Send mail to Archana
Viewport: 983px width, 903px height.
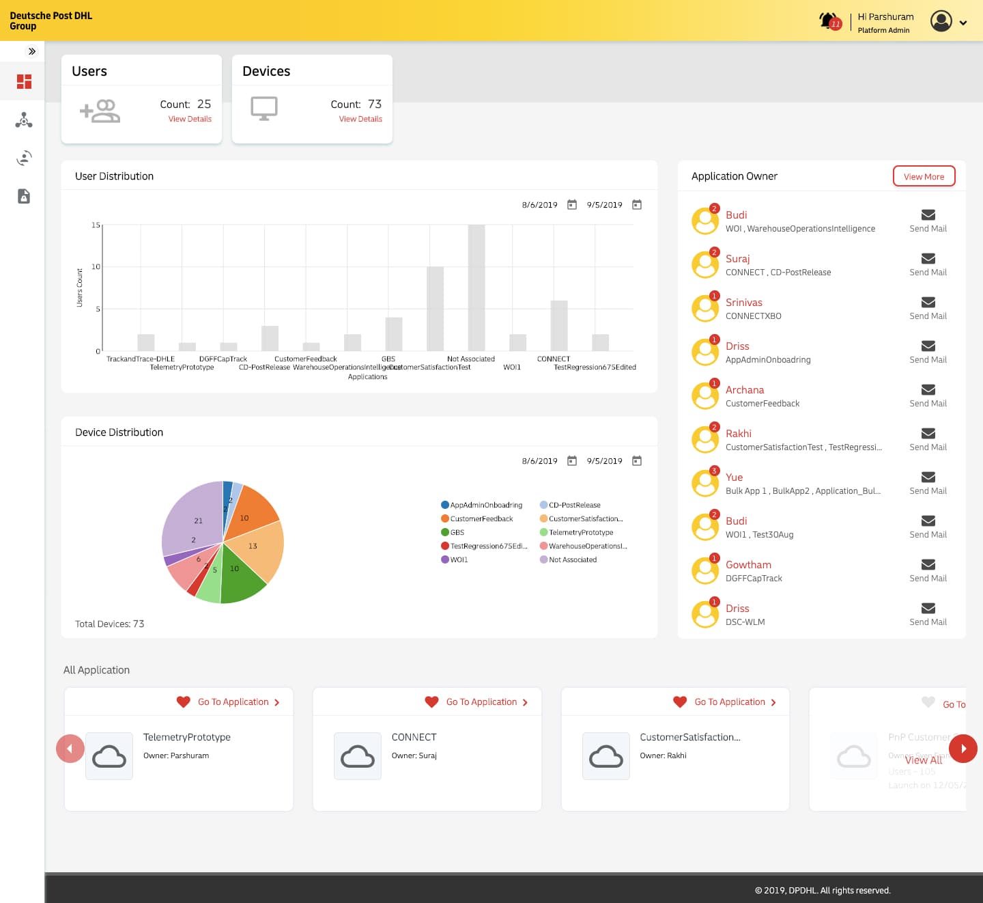[x=928, y=395]
